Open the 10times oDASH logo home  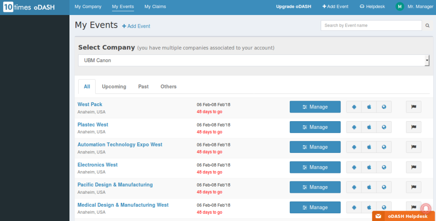[29, 7]
